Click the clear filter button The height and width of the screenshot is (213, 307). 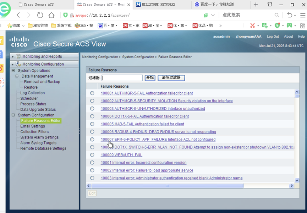point(171,78)
